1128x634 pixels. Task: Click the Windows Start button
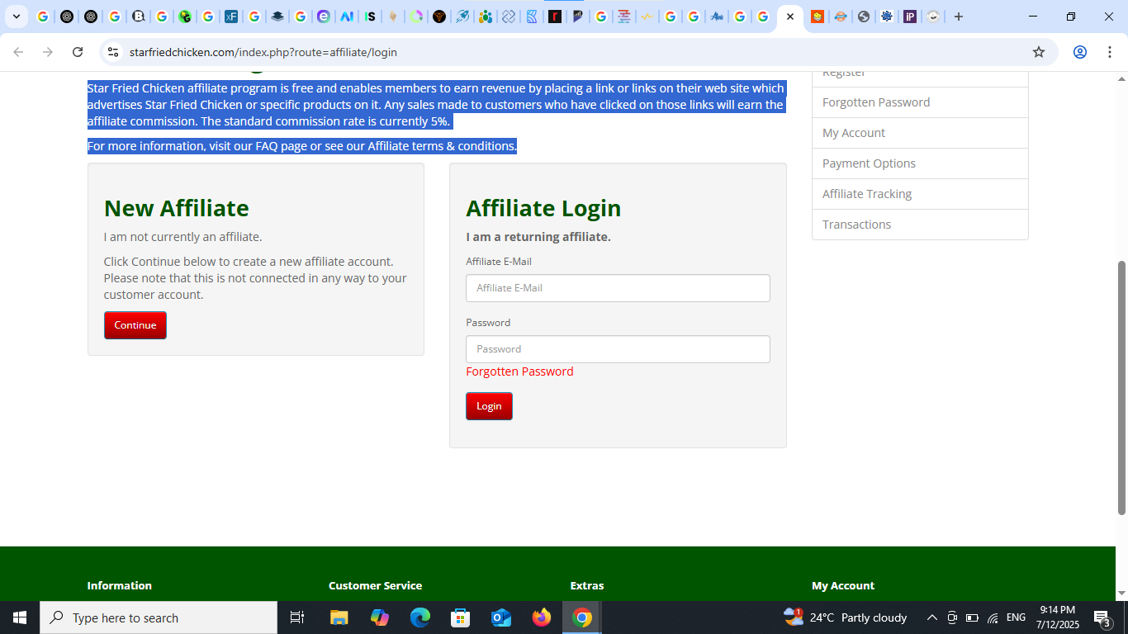pos(20,617)
